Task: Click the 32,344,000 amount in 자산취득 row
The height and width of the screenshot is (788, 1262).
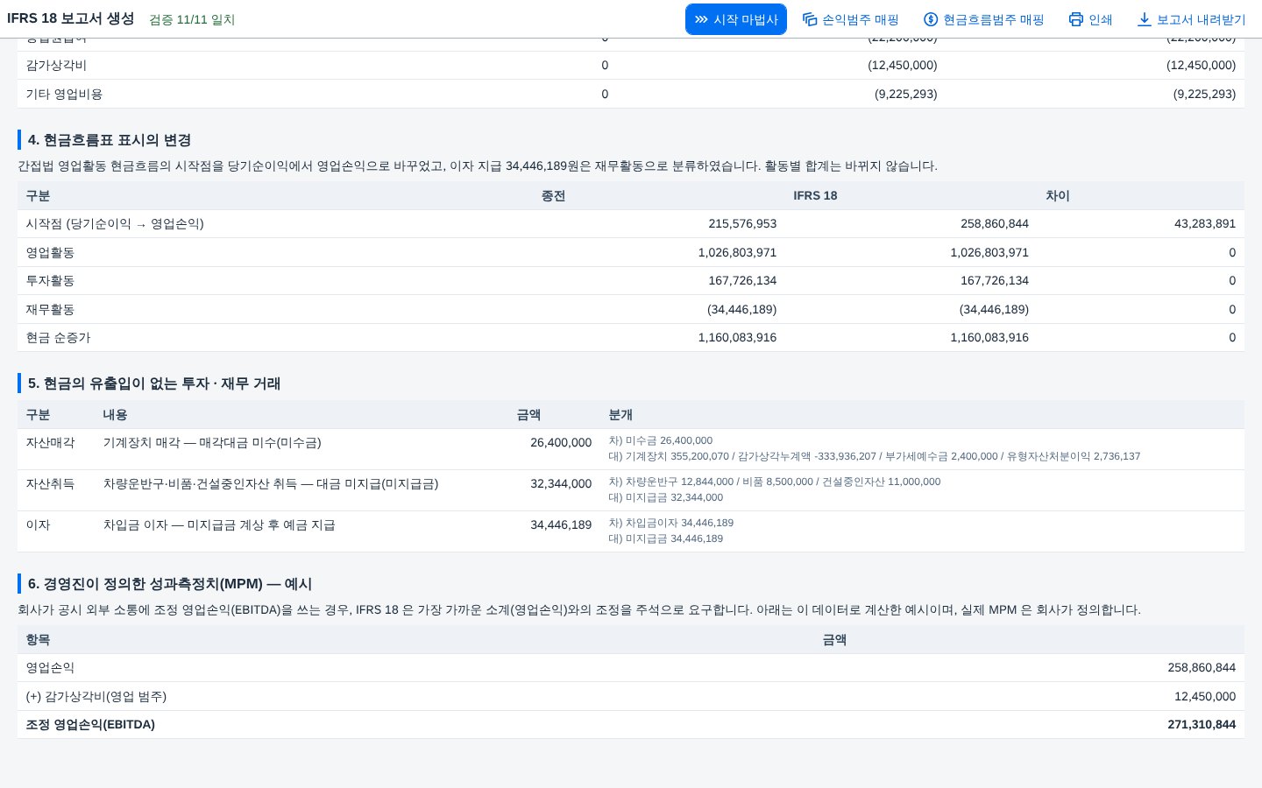Action: pyautogui.click(x=561, y=484)
